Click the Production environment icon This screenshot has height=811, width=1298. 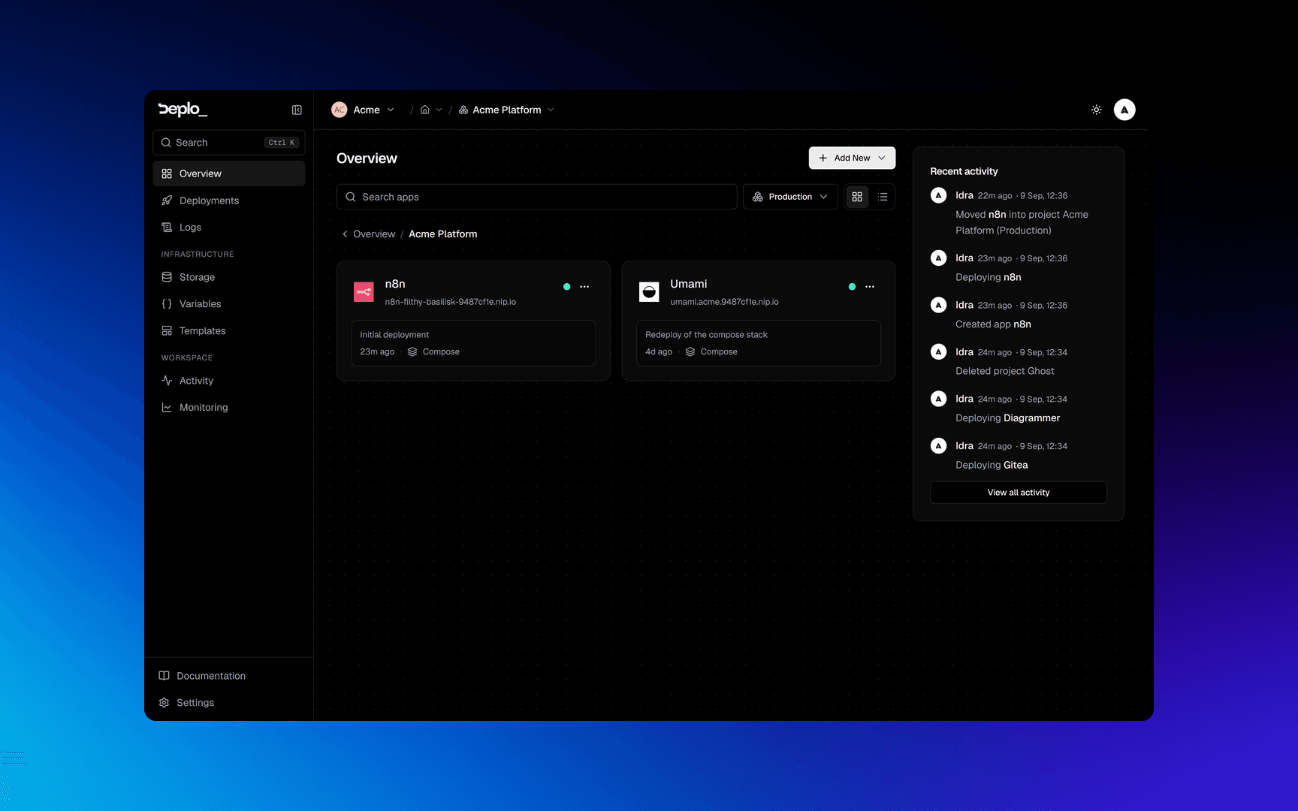click(758, 197)
